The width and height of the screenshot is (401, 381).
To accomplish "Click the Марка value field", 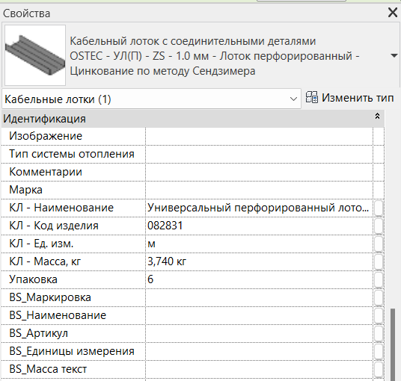I will [x=259, y=190].
